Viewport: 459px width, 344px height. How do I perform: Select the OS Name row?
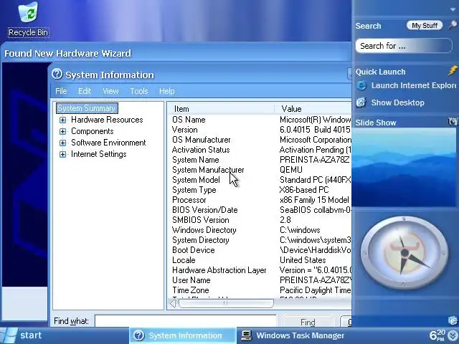[261, 120]
